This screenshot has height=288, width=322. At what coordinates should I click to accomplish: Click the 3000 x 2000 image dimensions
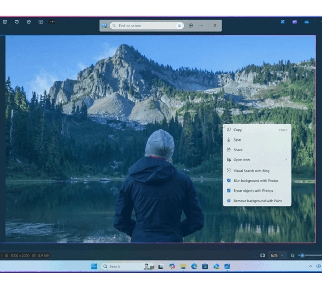20,255
